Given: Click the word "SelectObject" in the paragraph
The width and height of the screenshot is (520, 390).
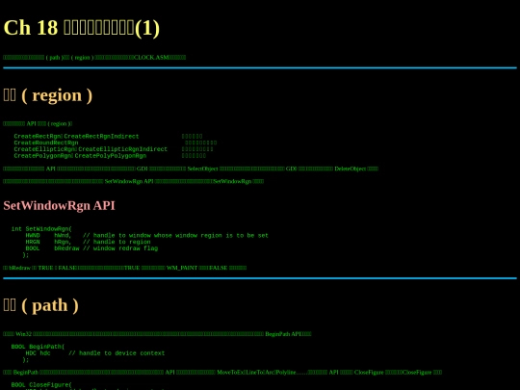Looking at the screenshot, I should 202,169.
